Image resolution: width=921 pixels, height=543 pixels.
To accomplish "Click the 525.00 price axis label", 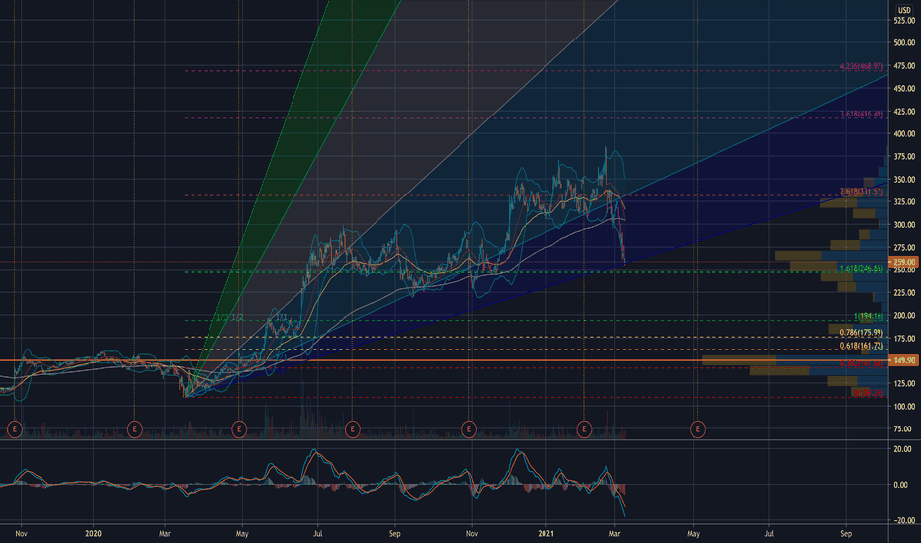I will tap(904, 20).
